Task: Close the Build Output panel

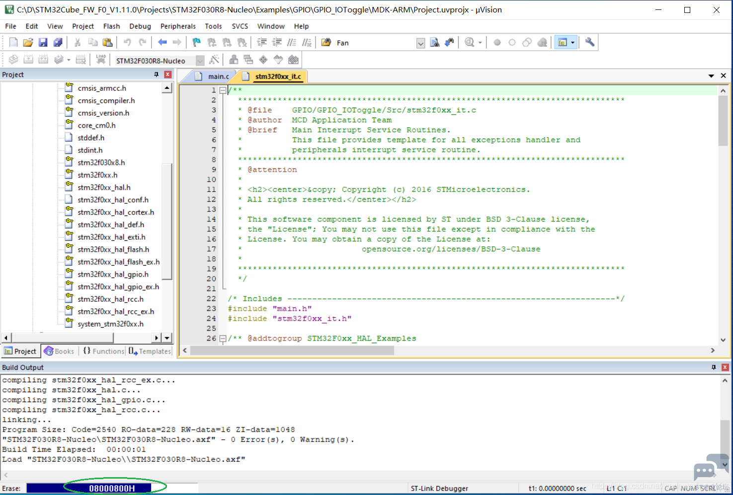Action: pyautogui.click(x=725, y=367)
